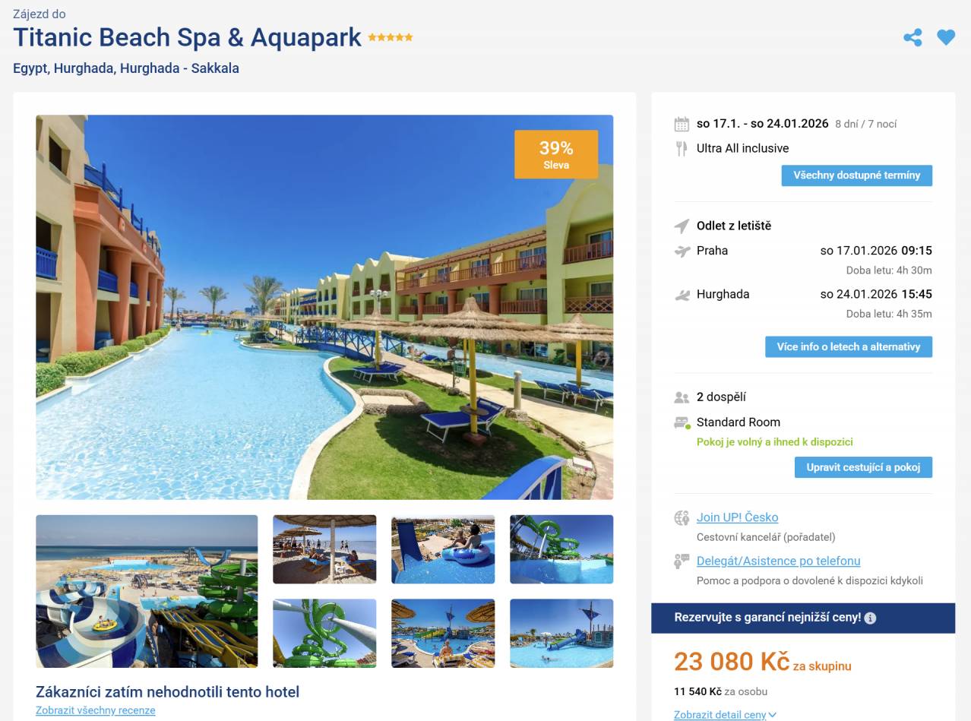Click the share icon
Screen dimensions: 971x721
[912, 37]
